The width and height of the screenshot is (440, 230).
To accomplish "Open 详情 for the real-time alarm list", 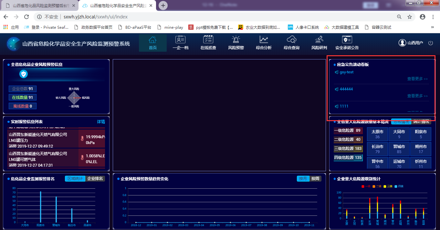I will point(101,122).
